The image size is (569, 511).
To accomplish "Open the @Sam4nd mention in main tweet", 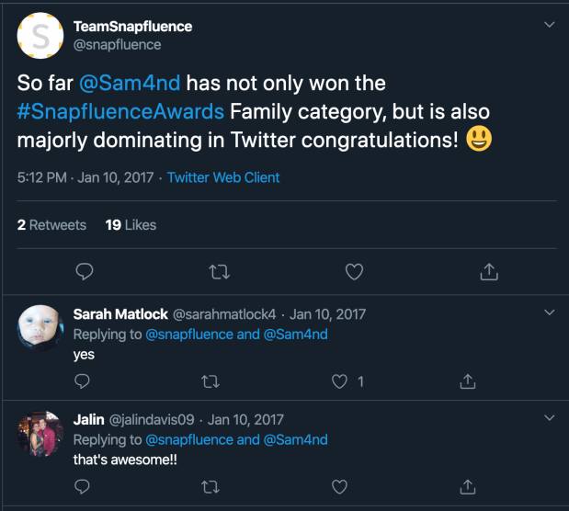I will point(134,83).
